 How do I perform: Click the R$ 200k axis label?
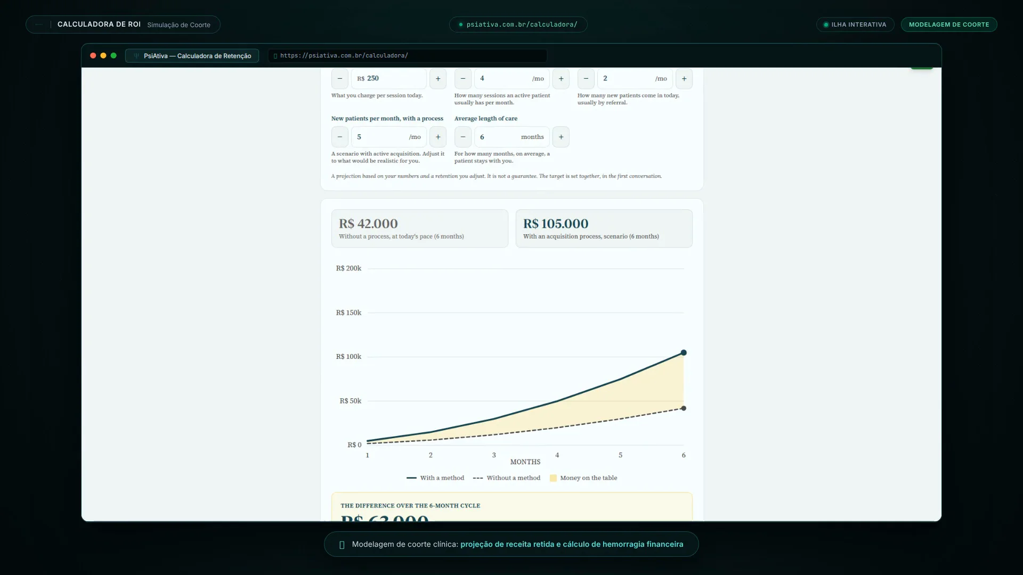[348, 268]
